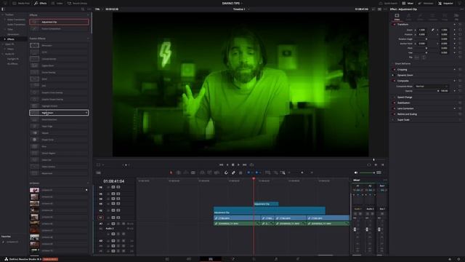Expand the Open FX tree node
The height and width of the screenshot is (262, 465).
(x=3, y=44)
